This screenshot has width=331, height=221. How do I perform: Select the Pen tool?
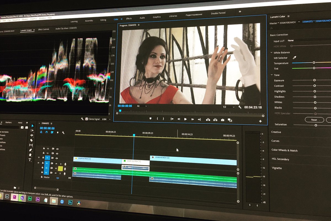click(x=30, y=150)
